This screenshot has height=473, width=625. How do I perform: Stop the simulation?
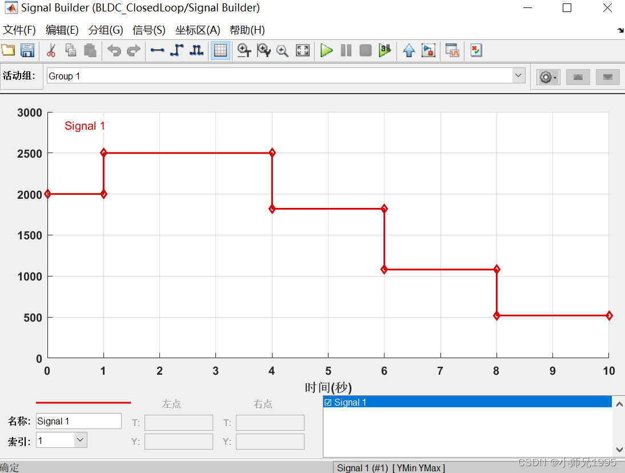[366, 50]
